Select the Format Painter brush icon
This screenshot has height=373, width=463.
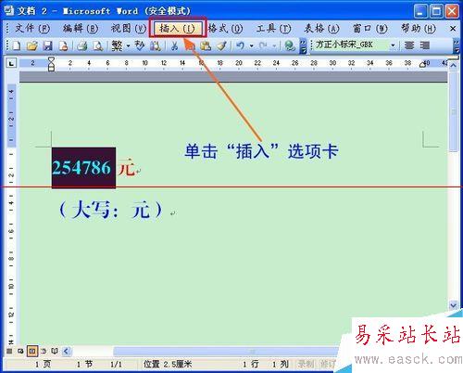pyautogui.click(x=221, y=45)
